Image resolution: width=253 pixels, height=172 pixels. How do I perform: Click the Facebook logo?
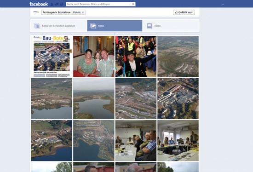(39, 4)
